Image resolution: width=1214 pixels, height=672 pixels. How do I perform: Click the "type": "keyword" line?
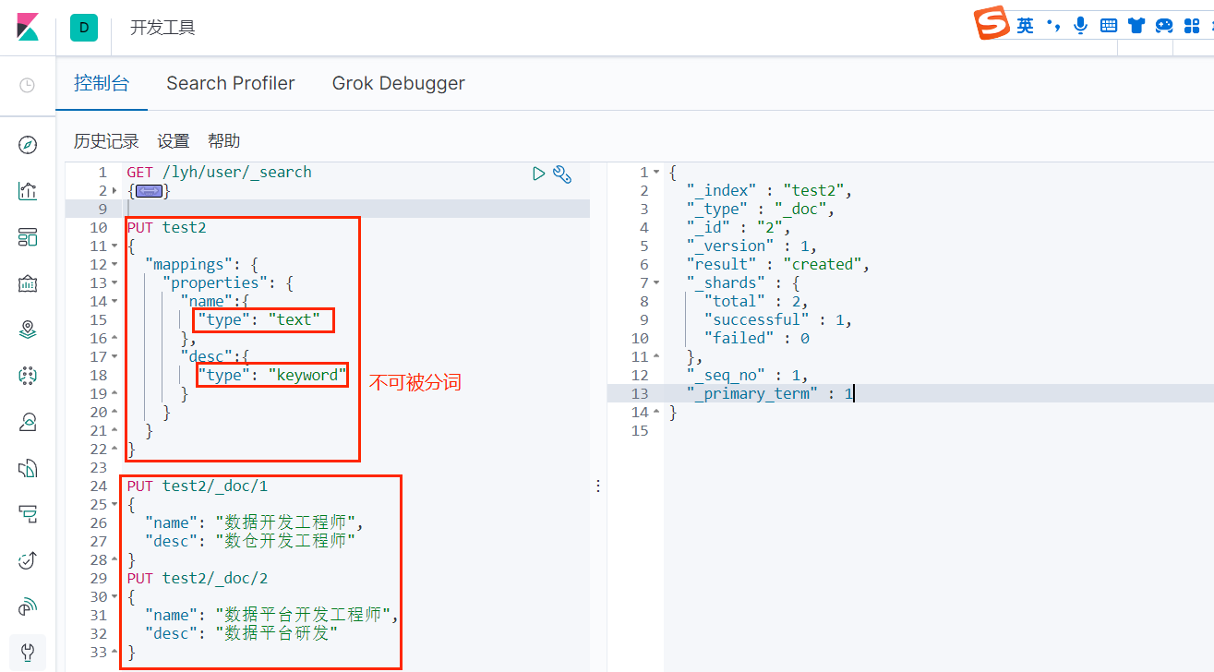tap(271, 375)
